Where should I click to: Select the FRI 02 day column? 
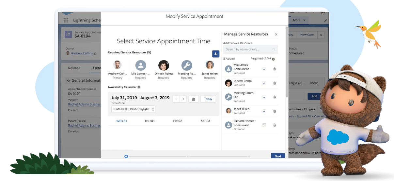click(178, 121)
